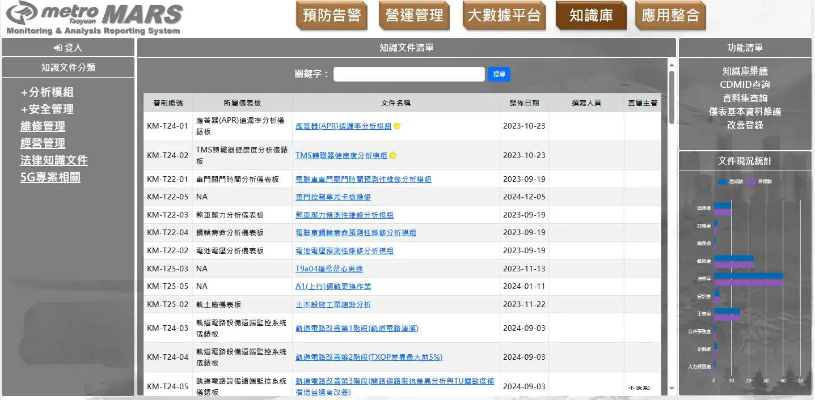Open 煞車壓力預測性維修分析模組 document
This screenshot has width=815, height=400.
[x=344, y=215]
